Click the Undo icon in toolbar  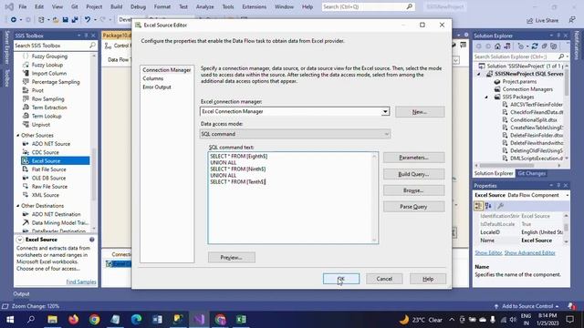coord(88,20)
